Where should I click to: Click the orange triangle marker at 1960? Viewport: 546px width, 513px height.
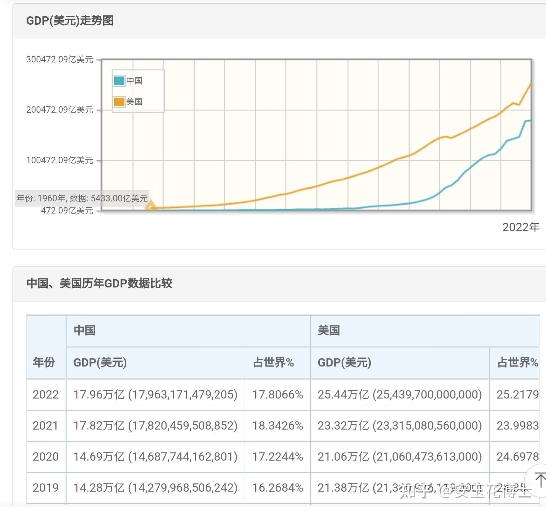[150, 205]
